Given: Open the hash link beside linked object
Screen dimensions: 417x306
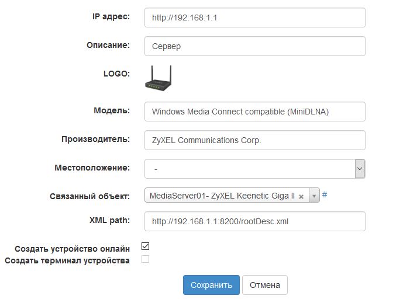Looking at the screenshot, I should click(325, 194).
